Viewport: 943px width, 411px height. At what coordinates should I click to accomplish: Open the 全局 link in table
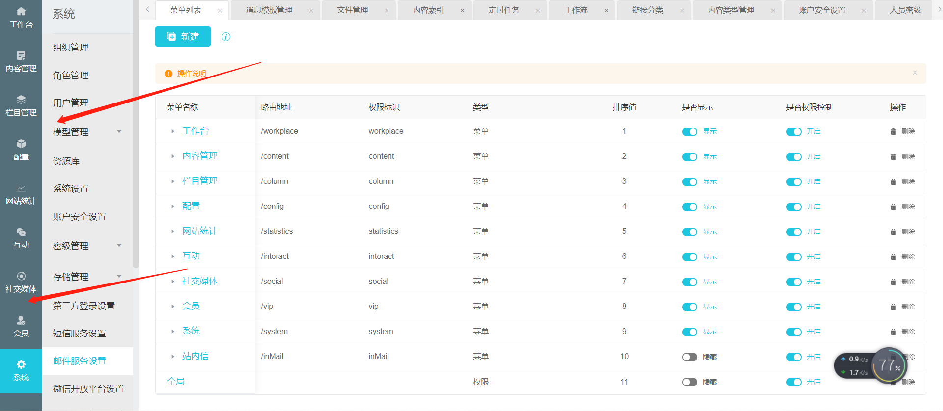(176, 382)
